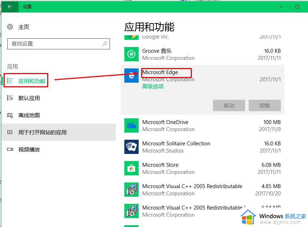Click the 应用和功能 page heading
Viewport: 308px width, 227px height.
coord(149,27)
